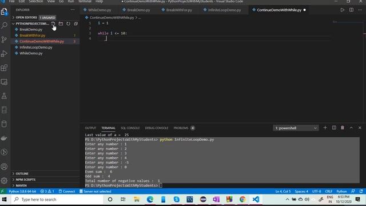Select the ContinueDemoWithWhile.py editor tab

tap(279, 10)
